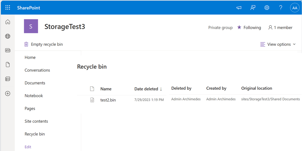Toggle the Following star
The width and height of the screenshot is (302, 151).
pos(249,28)
